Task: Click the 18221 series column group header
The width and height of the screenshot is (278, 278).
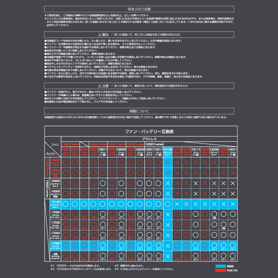Action: pos(117,144)
